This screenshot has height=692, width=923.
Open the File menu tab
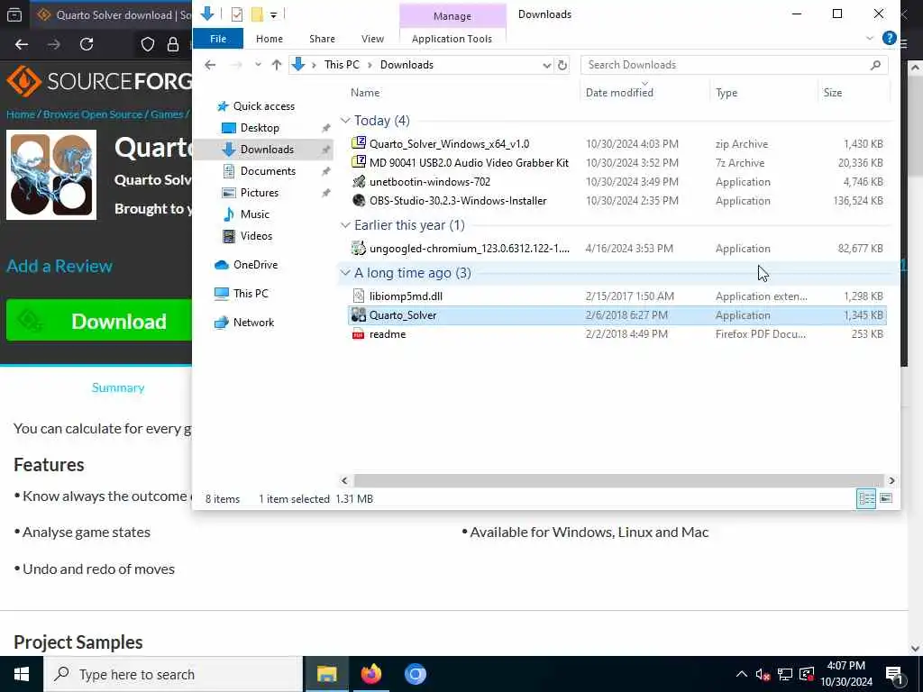(x=218, y=38)
